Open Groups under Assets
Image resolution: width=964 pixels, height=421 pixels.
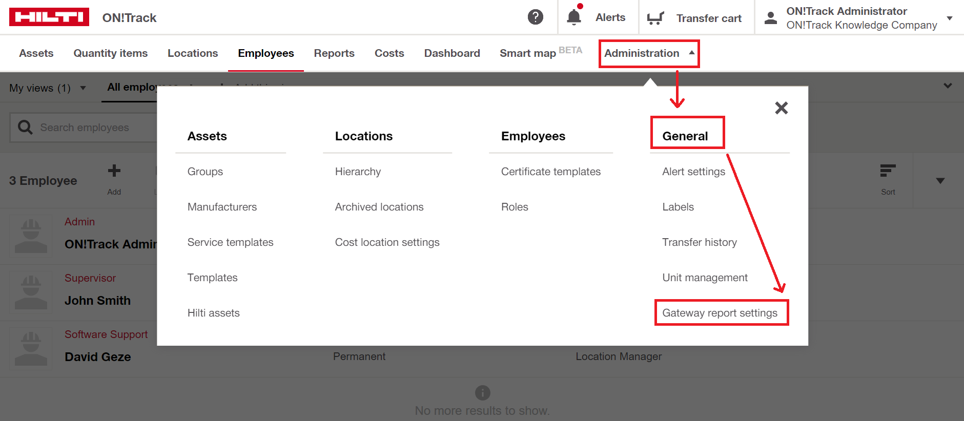(205, 172)
